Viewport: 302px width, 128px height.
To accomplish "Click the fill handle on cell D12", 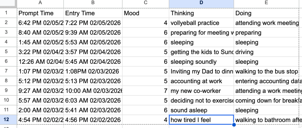I will (x=234, y=125).
